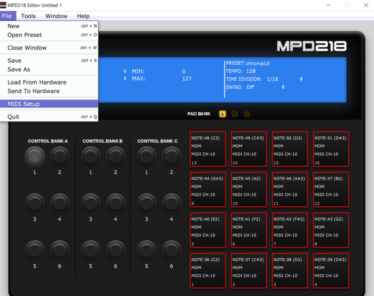Select pad 4 NOTE:39 (D#2)

click(x=331, y=270)
